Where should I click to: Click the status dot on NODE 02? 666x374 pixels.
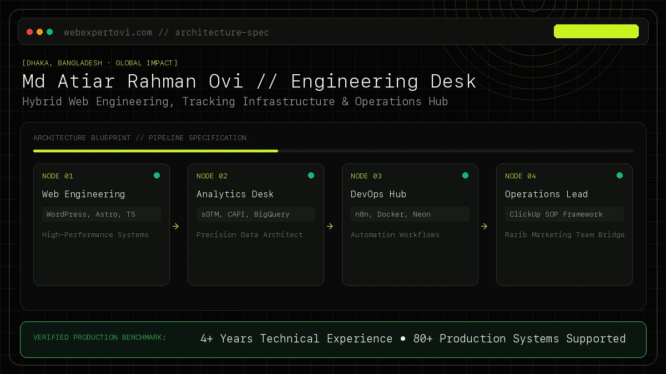(311, 176)
